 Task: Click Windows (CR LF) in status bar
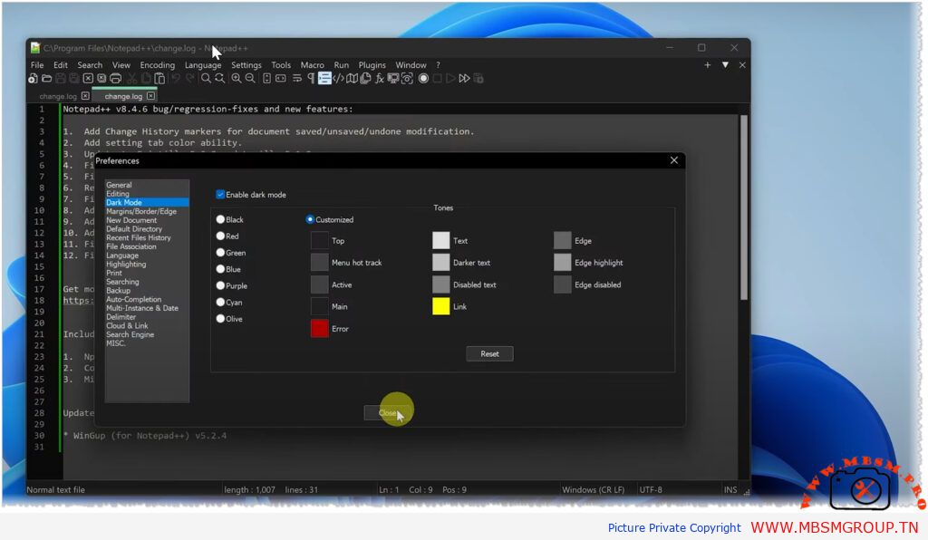point(593,490)
